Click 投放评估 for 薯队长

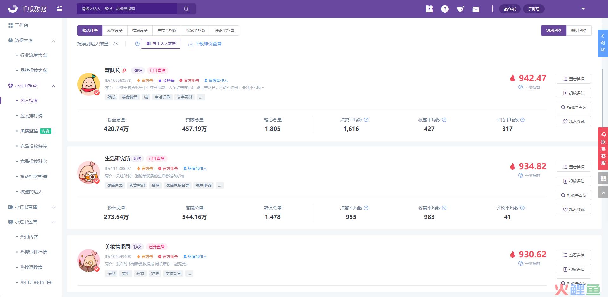tap(574, 93)
